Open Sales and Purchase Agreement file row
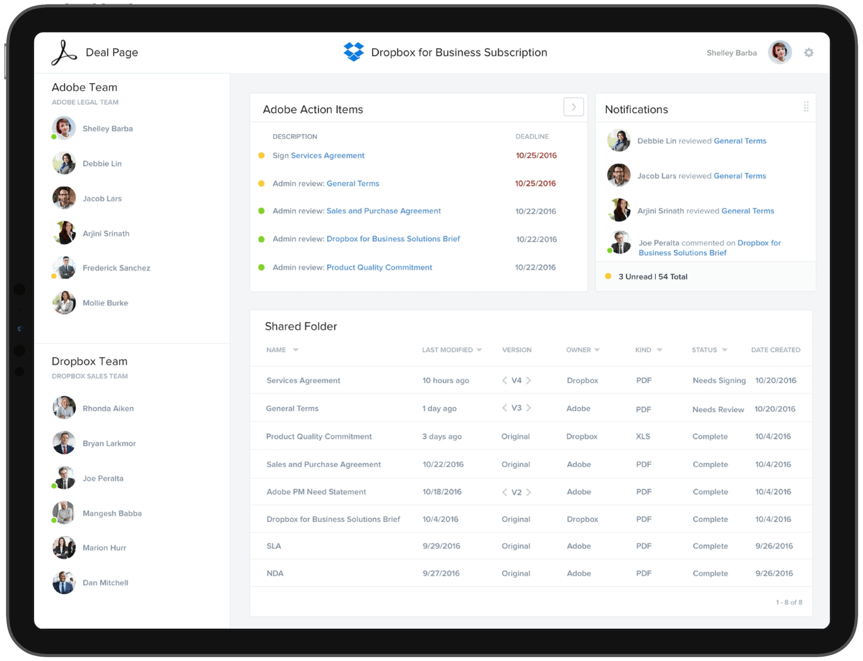 point(531,464)
